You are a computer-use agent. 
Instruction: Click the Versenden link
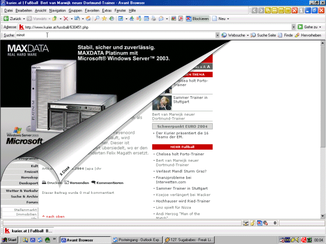[77, 183]
